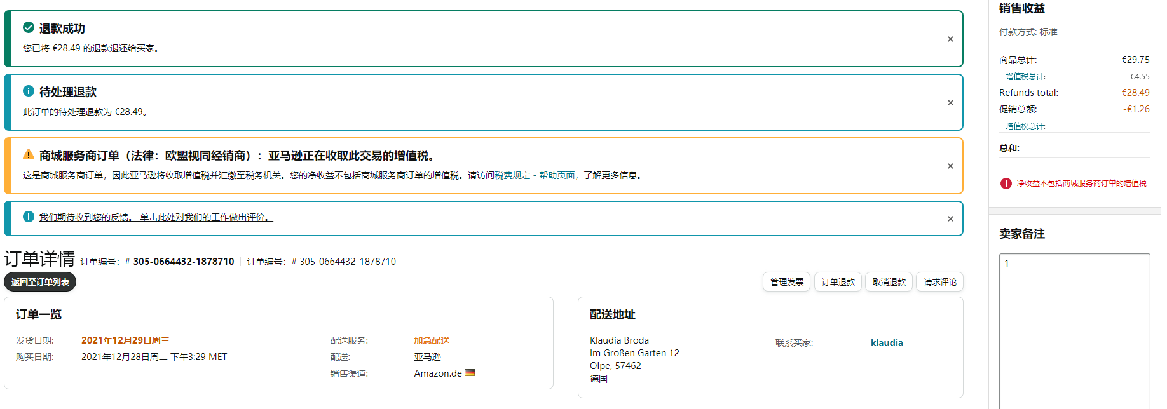Click inside the seller notes text box
Image resolution: width=1167 pixels, height=409 pixels.
pos(1074,330)
